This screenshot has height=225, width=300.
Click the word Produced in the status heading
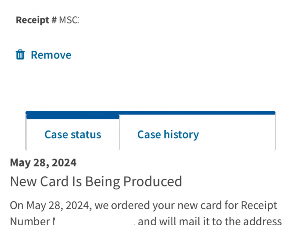(154, 181)
